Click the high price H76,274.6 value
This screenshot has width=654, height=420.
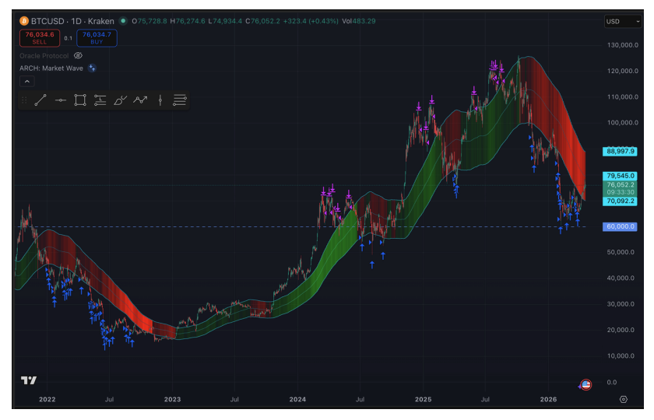point(188,21)
